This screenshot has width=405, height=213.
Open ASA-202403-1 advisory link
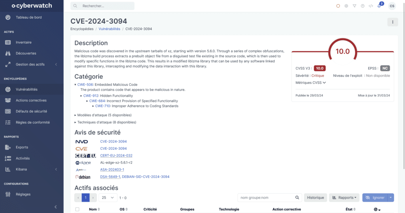[x=112, y=170]
